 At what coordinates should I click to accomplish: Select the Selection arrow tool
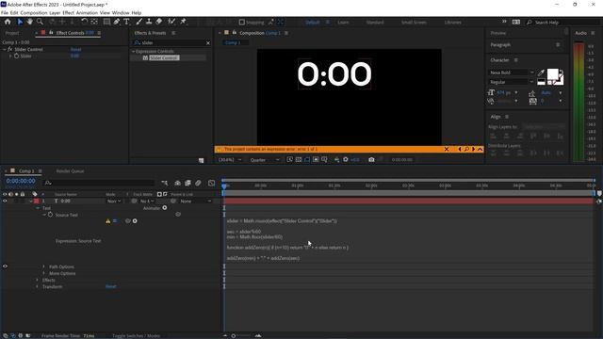[x=20, y=22]
